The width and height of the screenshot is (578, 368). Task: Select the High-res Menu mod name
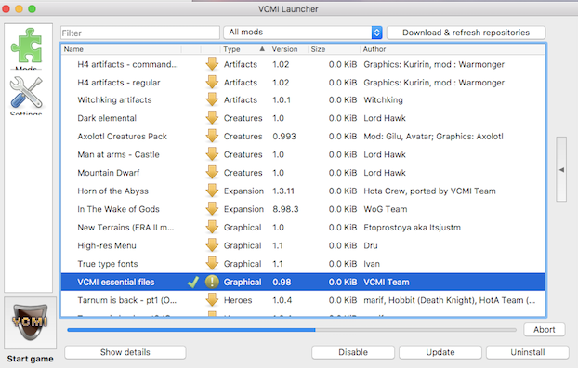pos(107,245)
